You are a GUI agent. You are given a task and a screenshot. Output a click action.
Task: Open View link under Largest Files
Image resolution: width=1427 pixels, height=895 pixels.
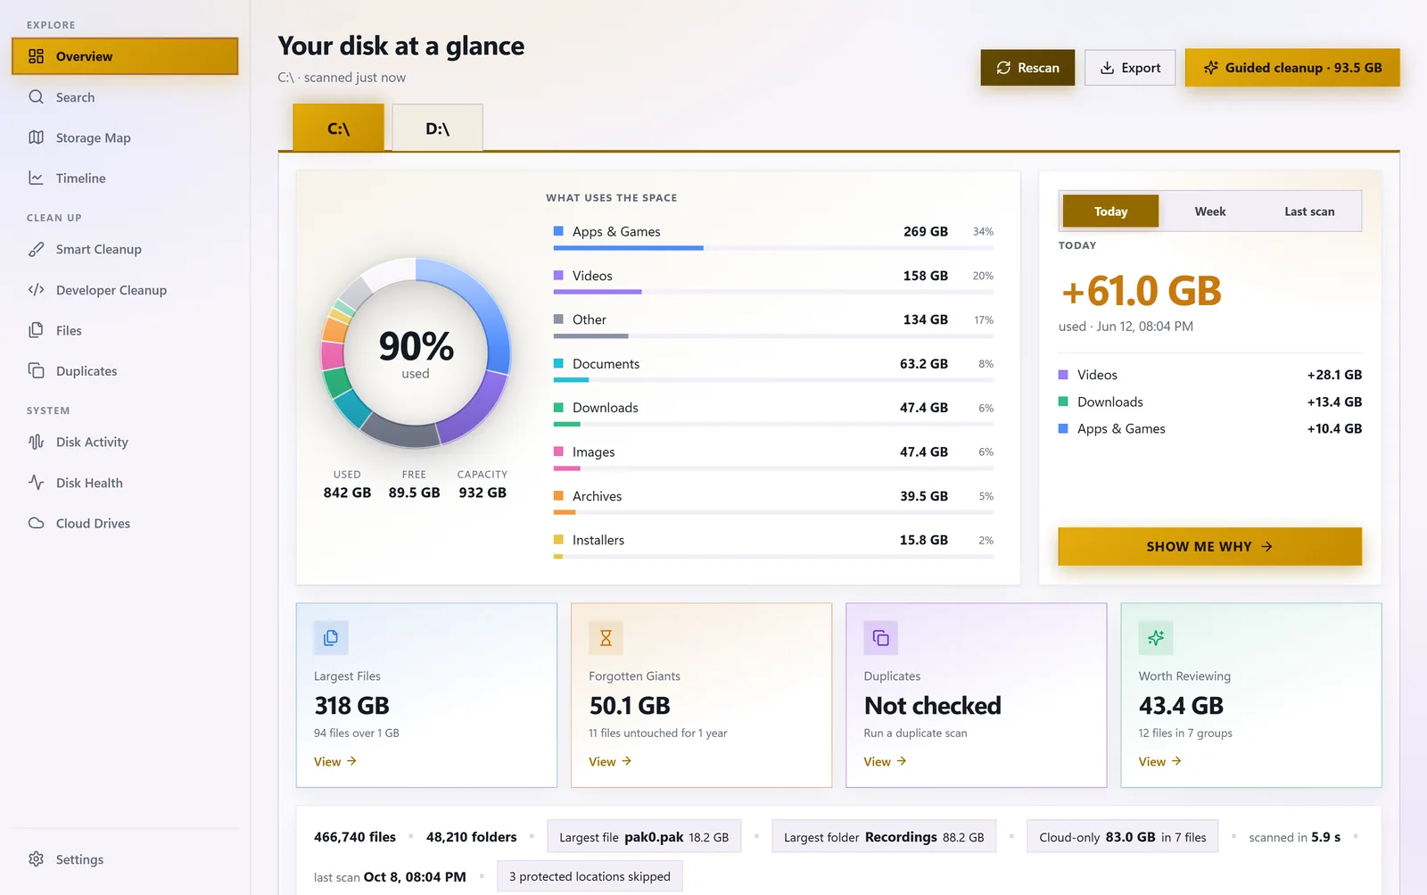[335, 761]
